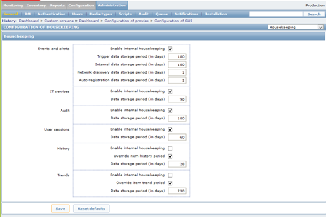The height and width of the screenshot is (217, 326).
Task: Click User sessions data storage period field
Action: tap(177, 138)
